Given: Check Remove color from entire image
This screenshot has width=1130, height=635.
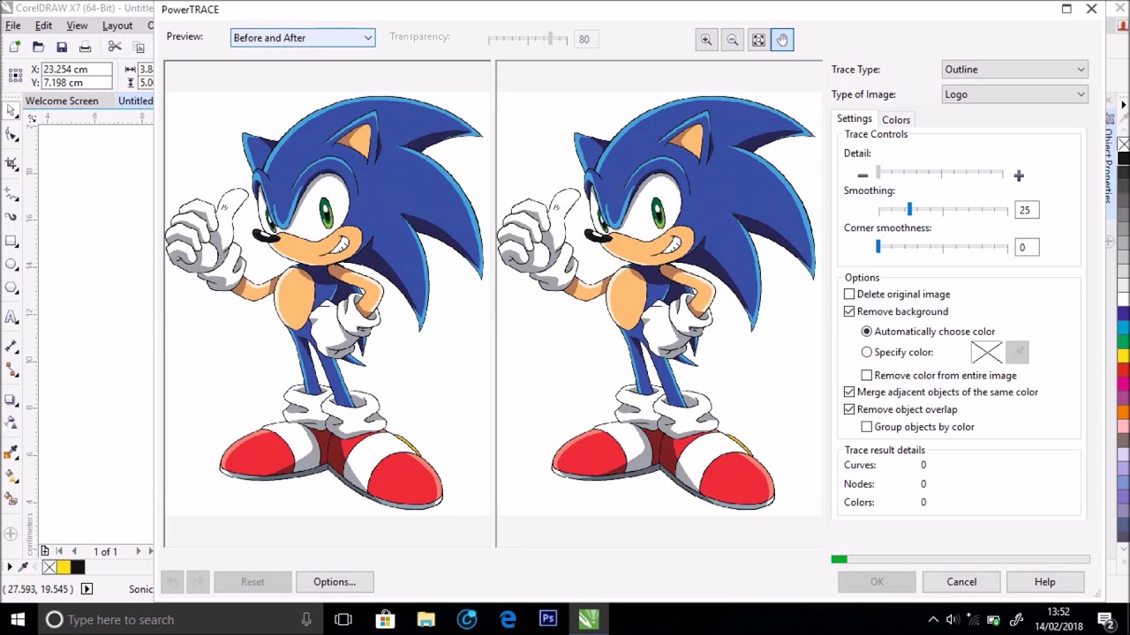Looking at the screenshot, I should coord(867,376).
